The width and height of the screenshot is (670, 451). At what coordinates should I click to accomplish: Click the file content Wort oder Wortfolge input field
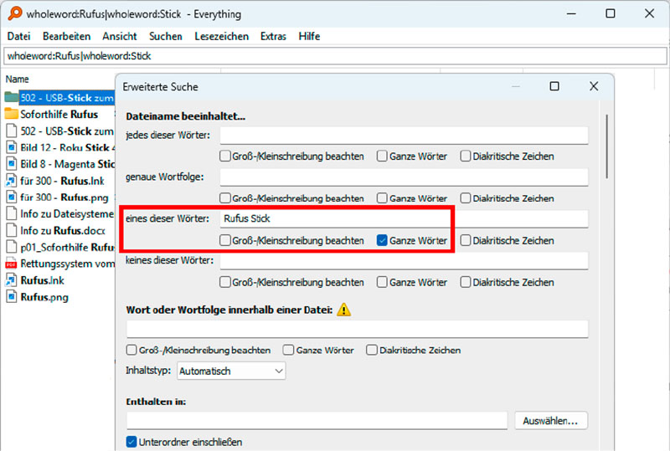click(x=358, y=330)
